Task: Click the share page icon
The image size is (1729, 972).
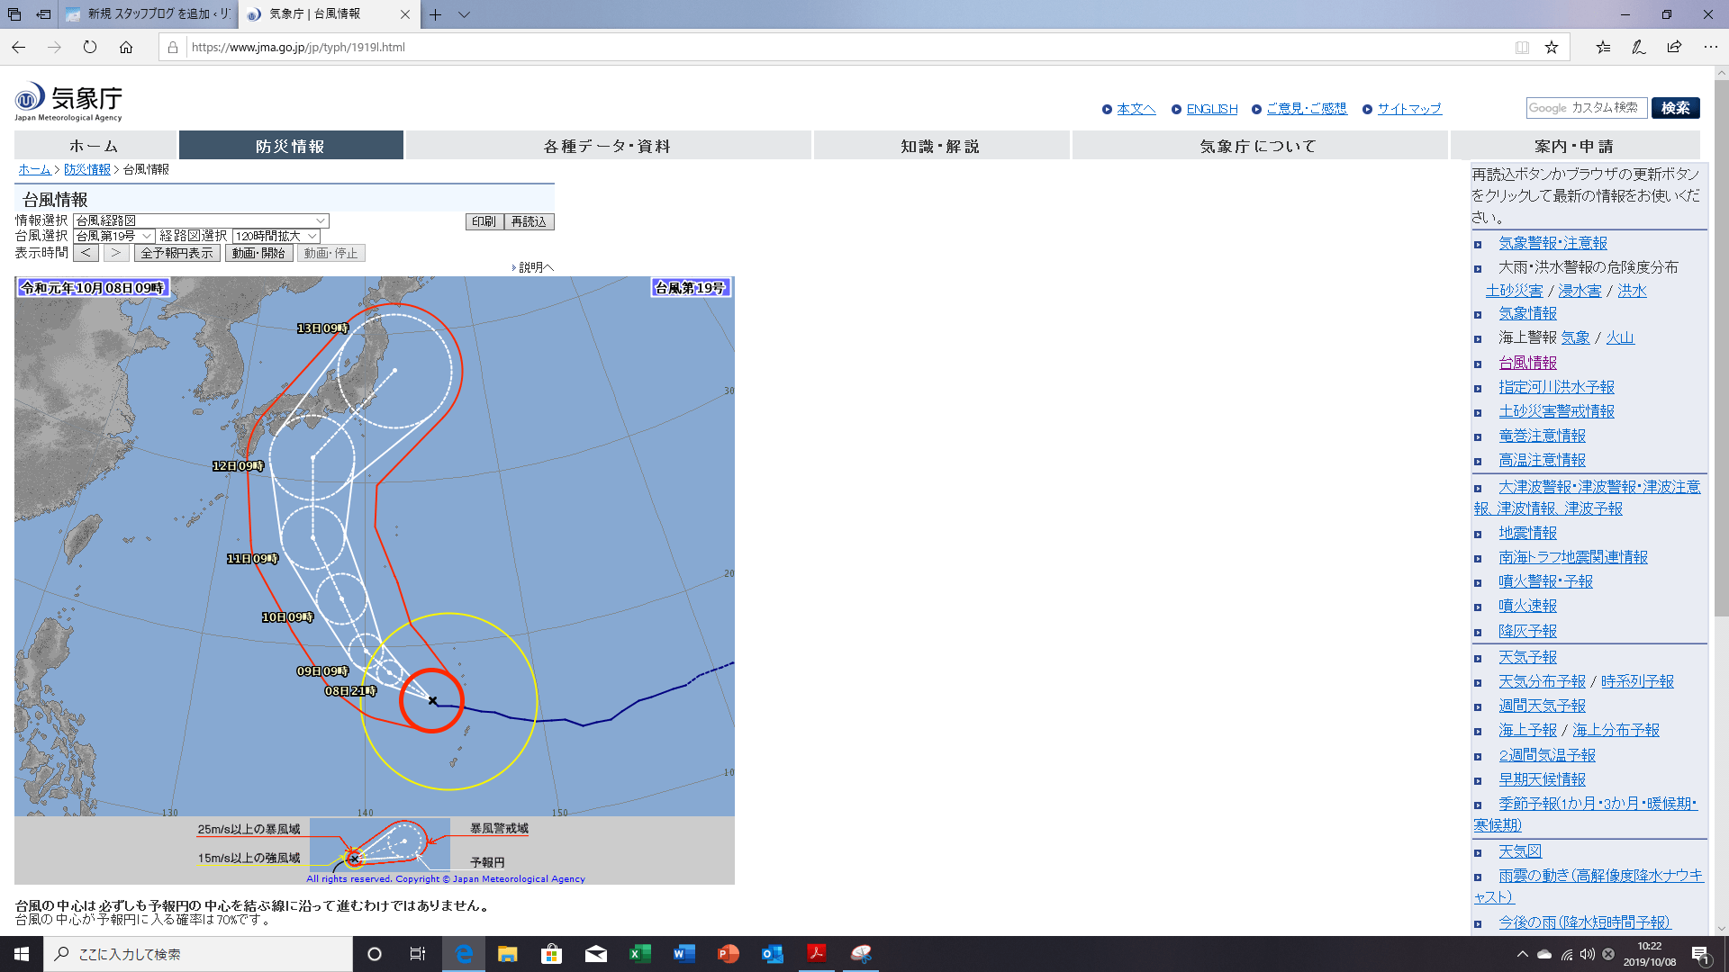Action: click(1674, 47)
